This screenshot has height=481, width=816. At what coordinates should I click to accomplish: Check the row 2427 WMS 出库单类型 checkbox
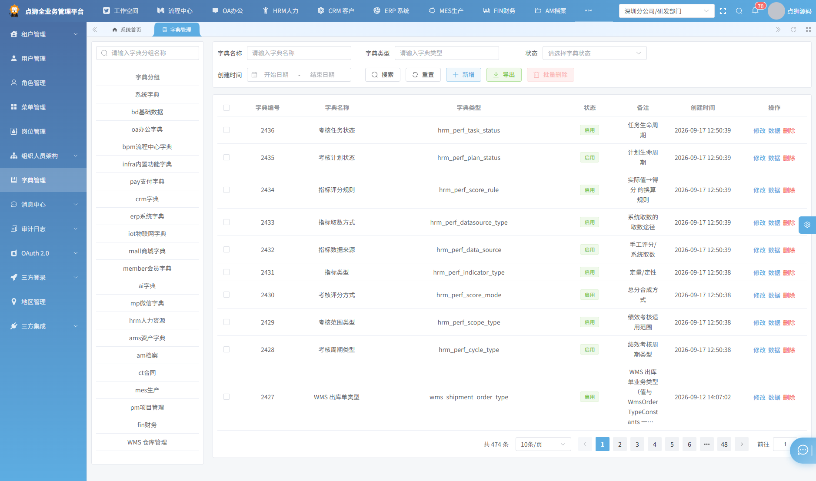coord(226,397)
